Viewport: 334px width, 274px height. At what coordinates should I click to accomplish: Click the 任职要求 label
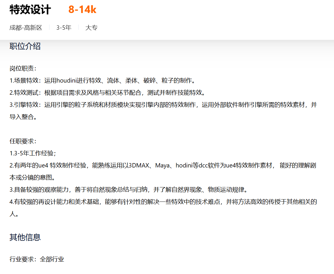pyautogui.click(x=23, y=141)
